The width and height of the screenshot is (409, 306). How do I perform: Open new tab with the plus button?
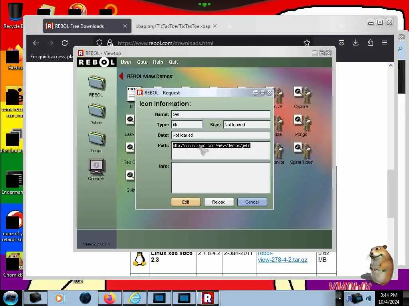[x=230, y=26]
